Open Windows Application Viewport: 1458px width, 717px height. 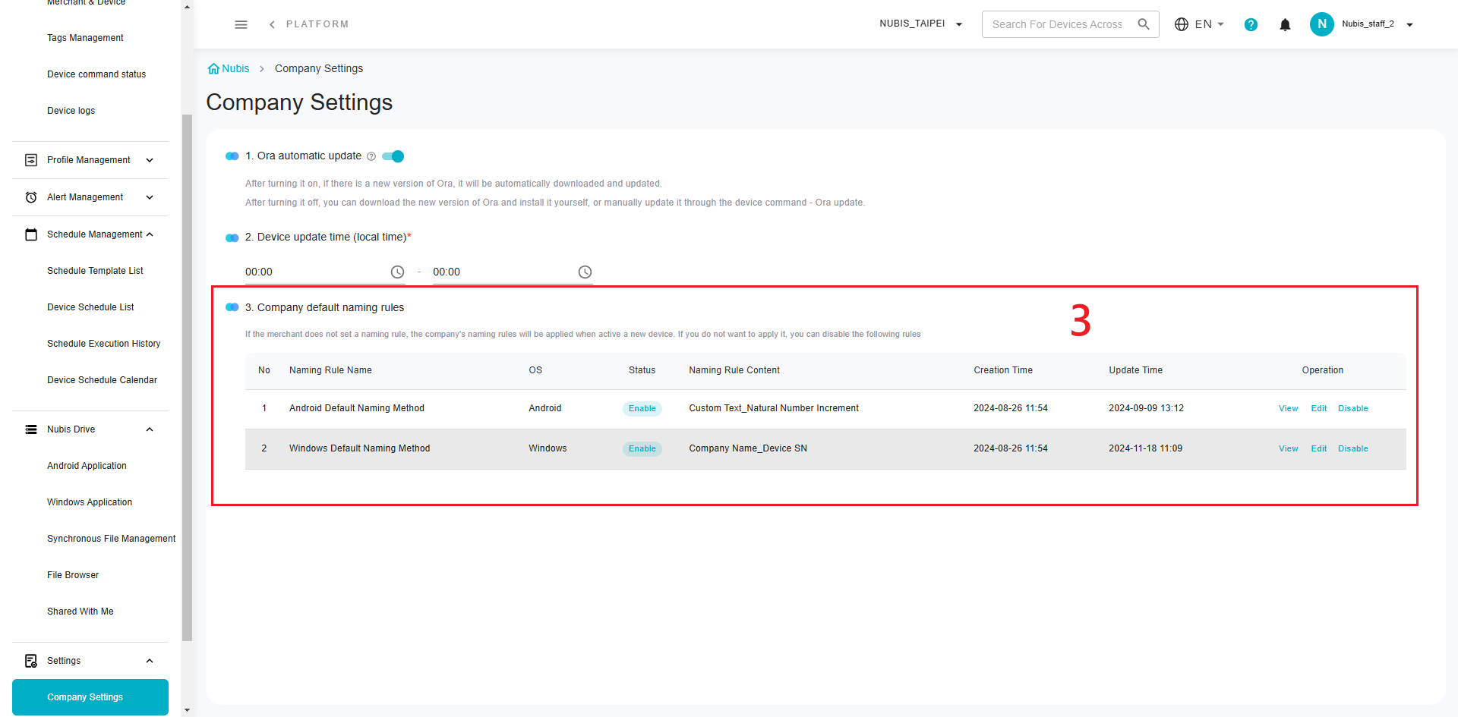coord(90,502)
